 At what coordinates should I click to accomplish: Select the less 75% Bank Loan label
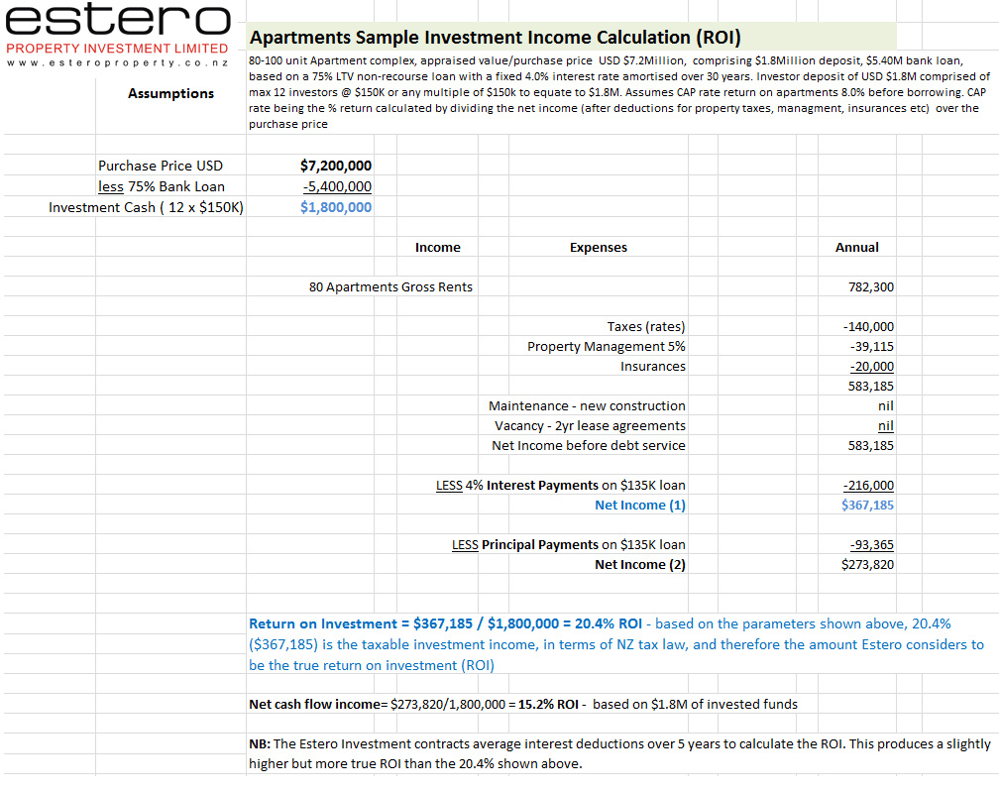pos(162,186)
